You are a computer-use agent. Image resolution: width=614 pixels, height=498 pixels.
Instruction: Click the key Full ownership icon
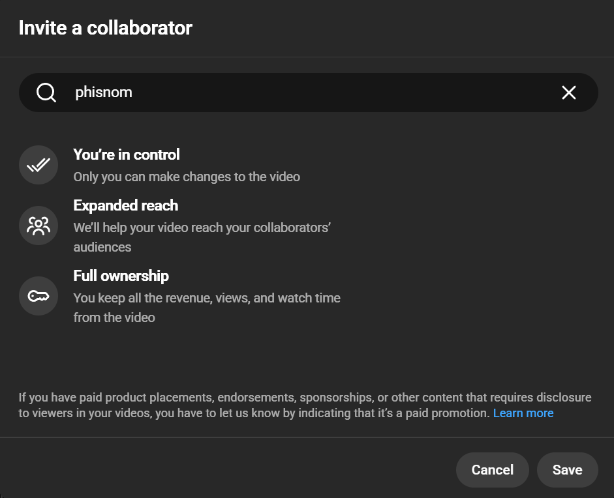[x=38, y=296]
